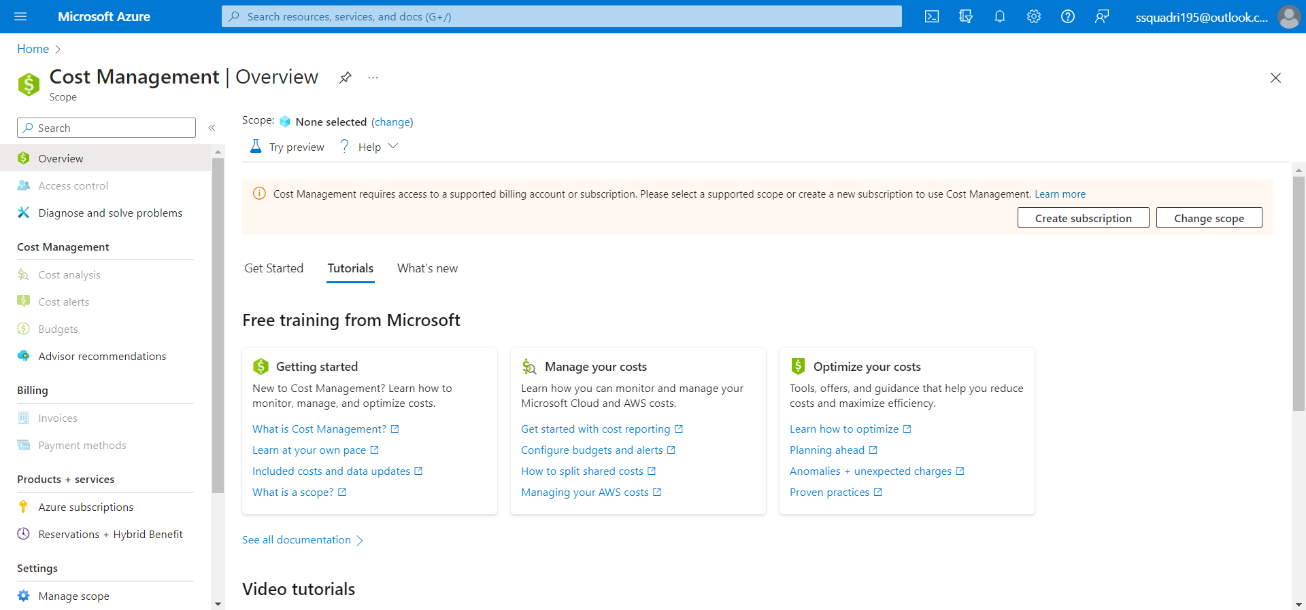The image size is (1306, 610).
Task: Switch to the What's new tab
Action: tap(427, 268)
